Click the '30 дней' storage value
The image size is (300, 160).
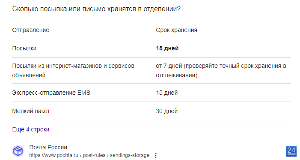point(166,111)
